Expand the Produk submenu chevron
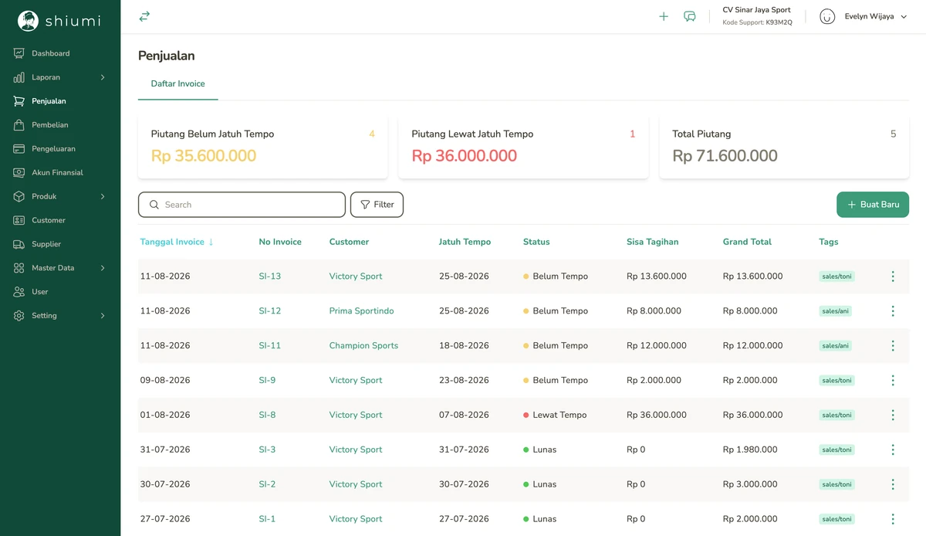This screenshot has width=926, height=536. pos(103,197)
